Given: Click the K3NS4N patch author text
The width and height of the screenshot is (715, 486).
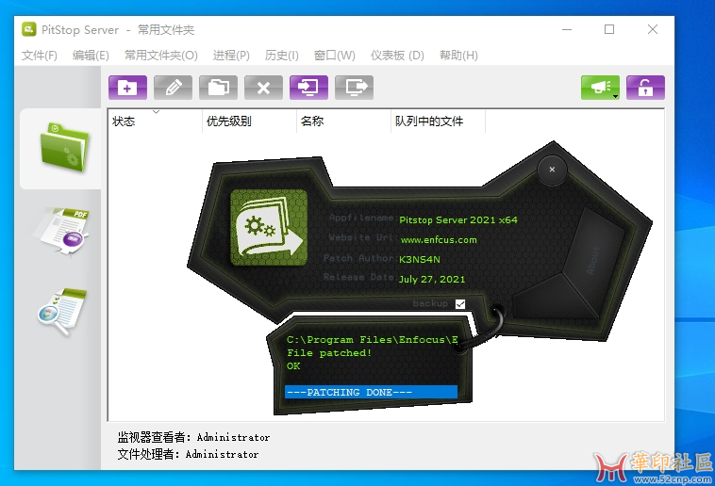Looking at the screenshot, I should point(420,260).
